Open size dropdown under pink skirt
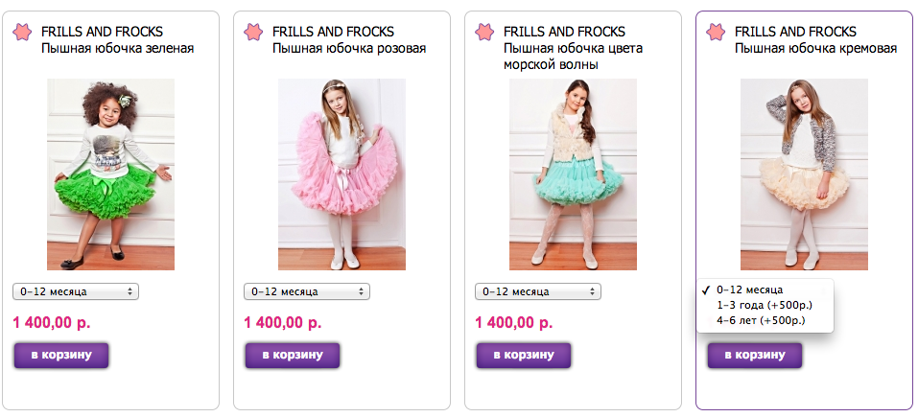The width and height of the screenshot is (918, 417). coord(307,291)
